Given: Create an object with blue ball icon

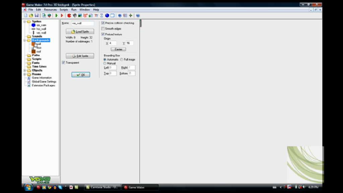Looking at the screenshot, I should pyautogui.click(x=107, y=15).
